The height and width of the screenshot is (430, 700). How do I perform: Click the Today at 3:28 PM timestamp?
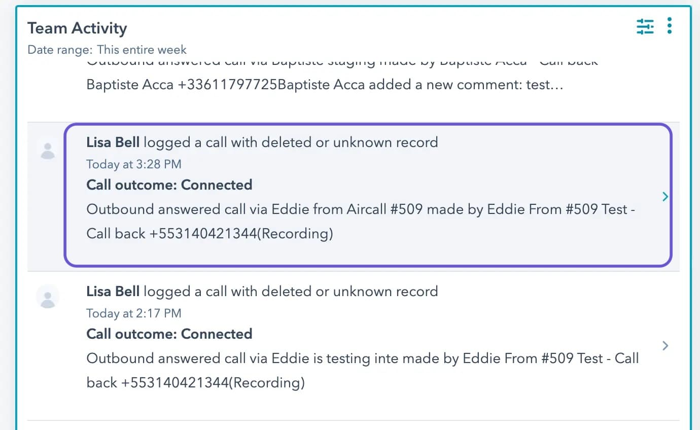tap(133, 164)
